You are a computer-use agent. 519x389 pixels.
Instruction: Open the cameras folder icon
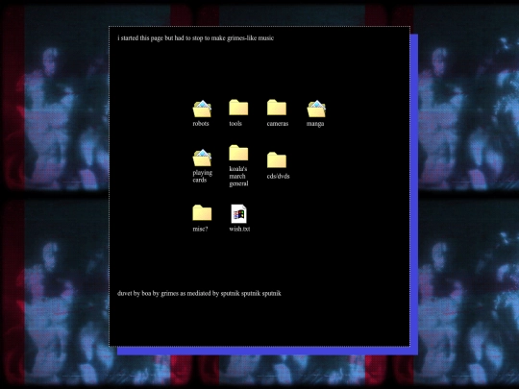point(277,108)
